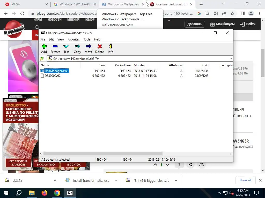Click the Добавить button on playground
The height and width of the screenshot is (198, 265).
point(195,24)
